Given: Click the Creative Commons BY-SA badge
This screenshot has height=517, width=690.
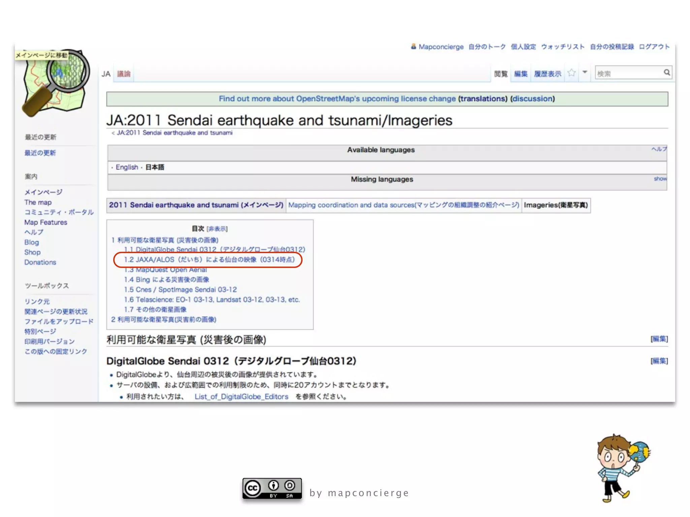Looking at the screenshot, I should click(272, 488).
